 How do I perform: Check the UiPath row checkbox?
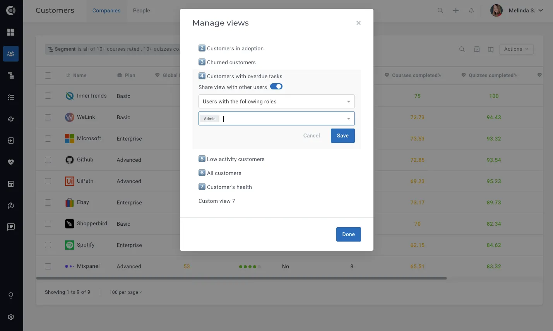click(x=48, y=181)
